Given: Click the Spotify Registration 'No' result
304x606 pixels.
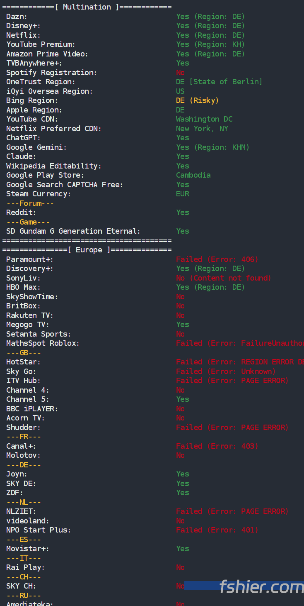Looking at the screenshot, I should [180, 73].
